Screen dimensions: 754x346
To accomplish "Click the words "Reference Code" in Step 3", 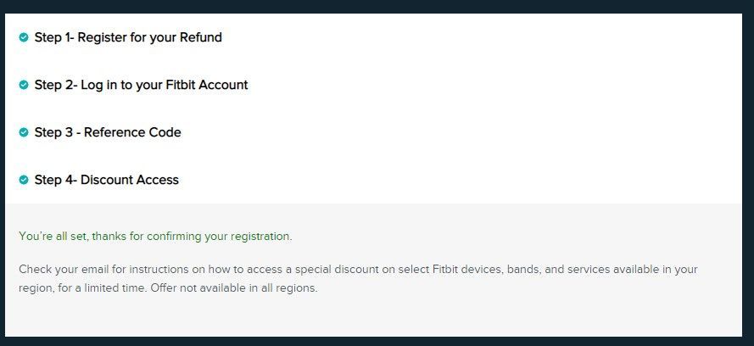I will [x=132, y=132].
